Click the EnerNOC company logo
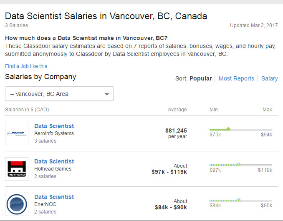The width and height of the screenshot is (283, 221). tap(17, 204)
